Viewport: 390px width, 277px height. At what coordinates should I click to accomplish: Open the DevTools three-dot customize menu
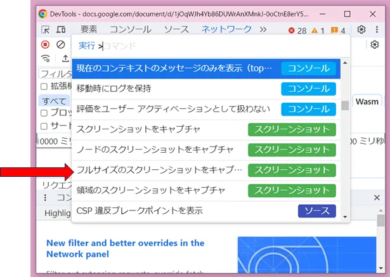click(x=377, y=29)
